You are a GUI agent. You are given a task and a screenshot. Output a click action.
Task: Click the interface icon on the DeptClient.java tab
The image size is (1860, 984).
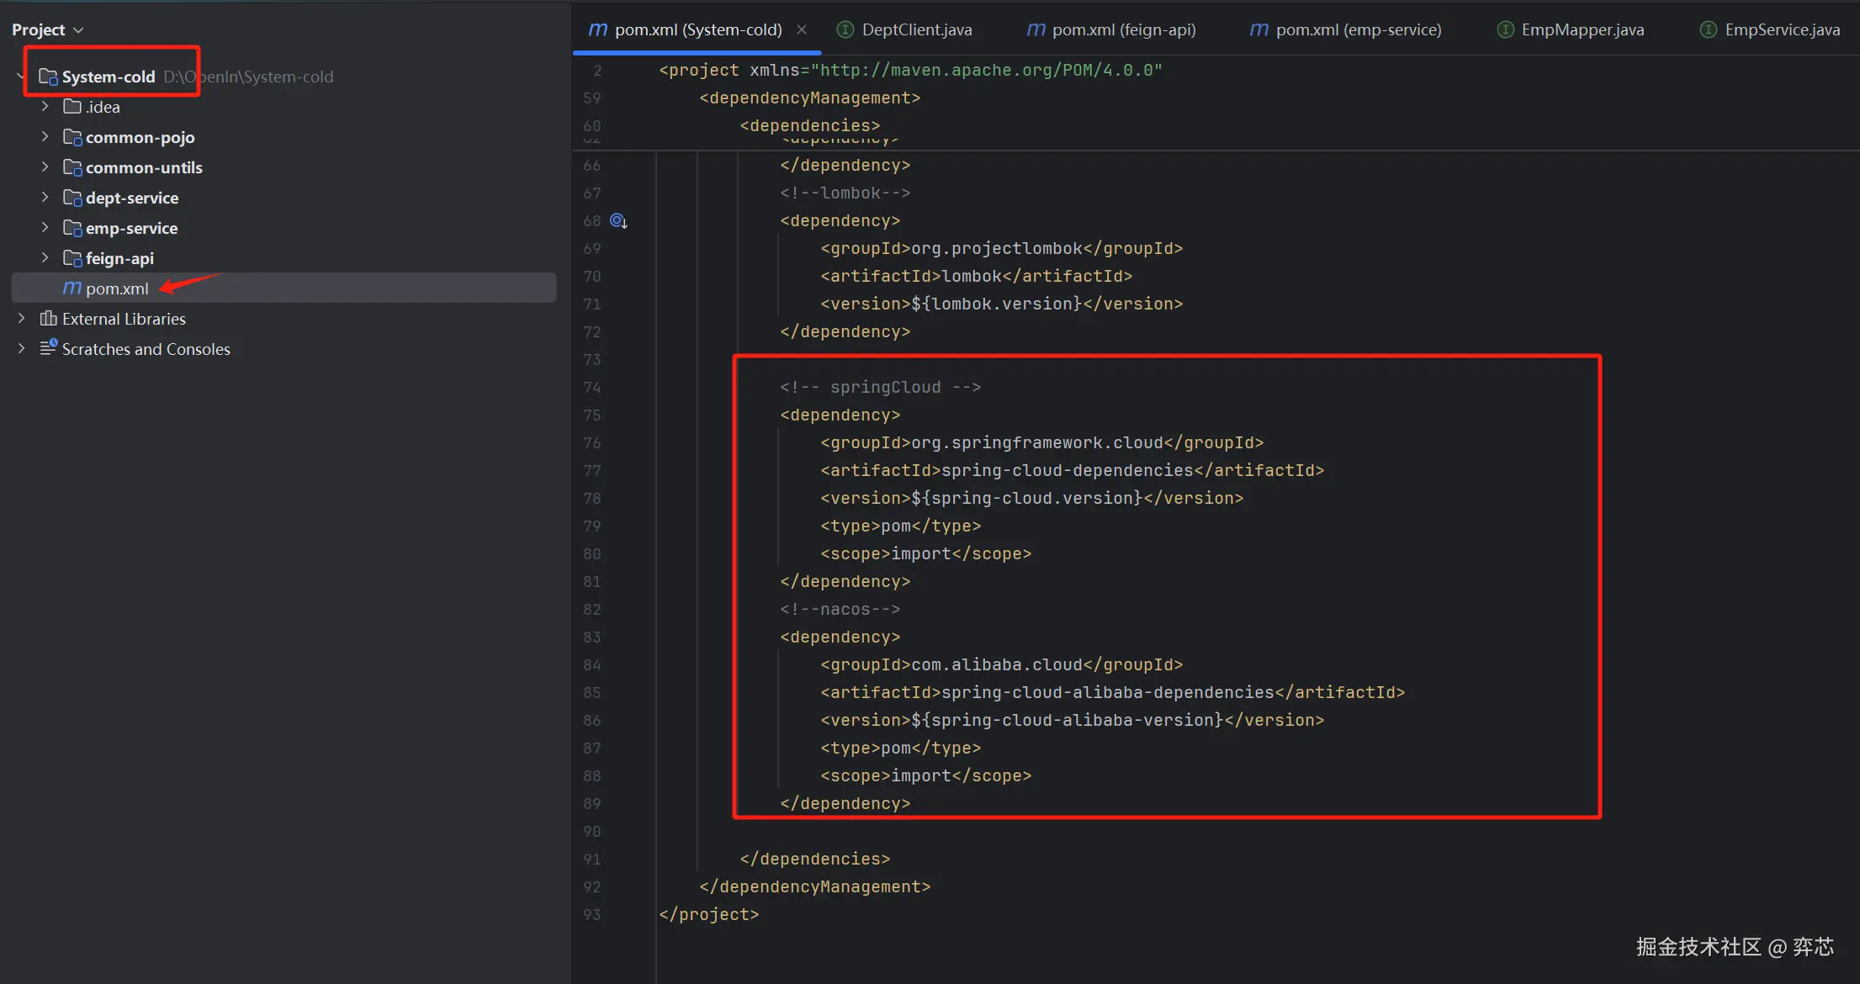[x=845, y=29]
